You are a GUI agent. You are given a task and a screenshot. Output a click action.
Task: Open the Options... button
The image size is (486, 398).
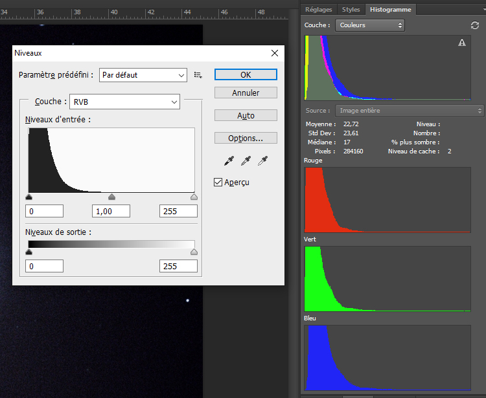tap(246, 138)
